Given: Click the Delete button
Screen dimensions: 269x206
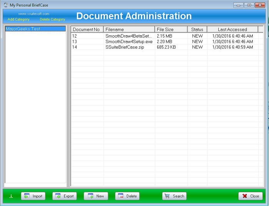Looking at the screenshot, I should pos(127,196).
